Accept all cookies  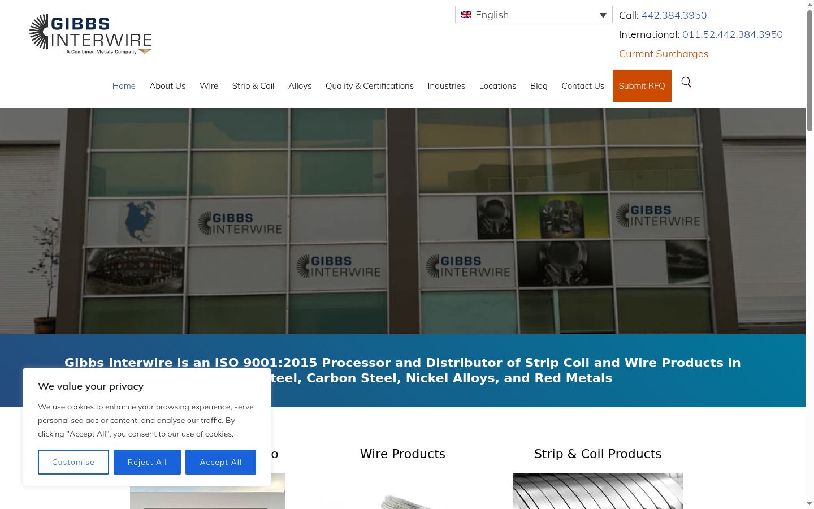220,462
